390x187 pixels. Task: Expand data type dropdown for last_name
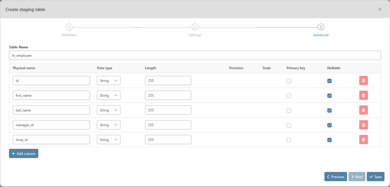click(x=109, y=110)
